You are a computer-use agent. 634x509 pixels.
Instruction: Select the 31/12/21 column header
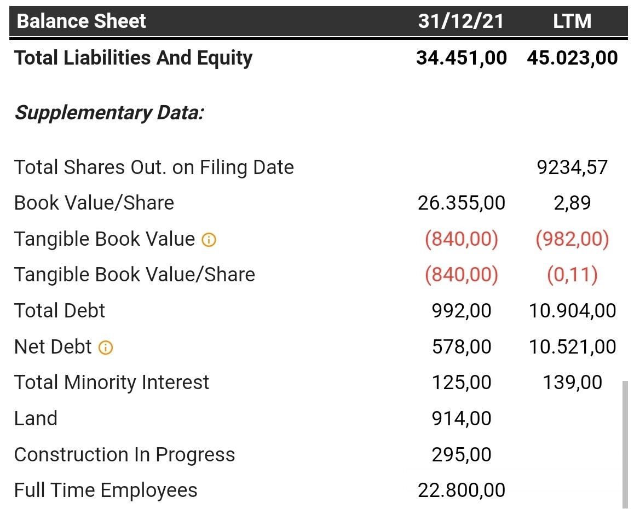tap(461, 21)
